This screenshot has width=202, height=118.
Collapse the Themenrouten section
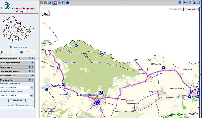pos(33,80)
